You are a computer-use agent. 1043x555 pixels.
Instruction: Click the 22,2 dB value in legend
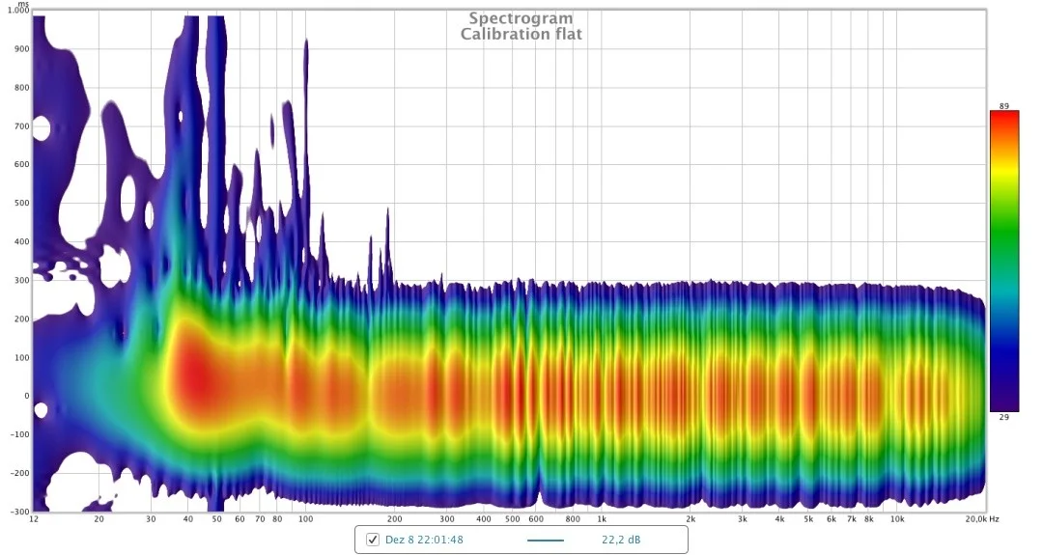click(621, 540)
